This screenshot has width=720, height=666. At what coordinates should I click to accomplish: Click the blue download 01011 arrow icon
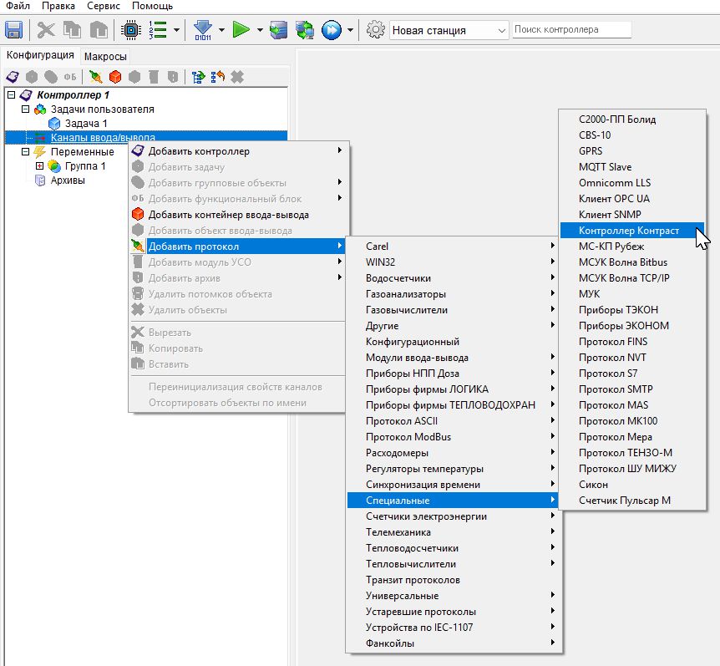202,30
